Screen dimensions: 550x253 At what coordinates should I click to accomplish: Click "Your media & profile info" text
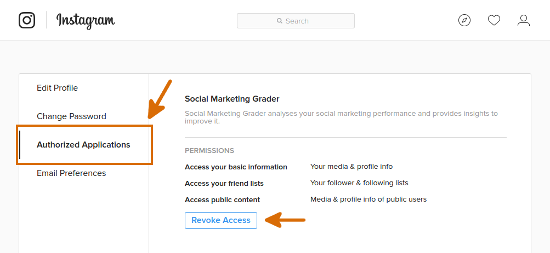coord(351,167)
